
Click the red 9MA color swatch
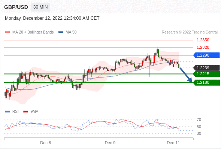[25, 112]
